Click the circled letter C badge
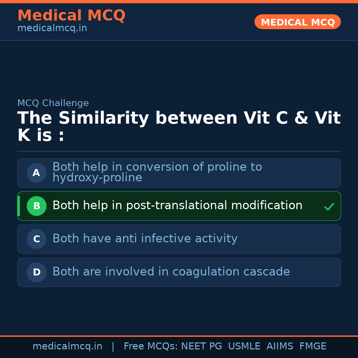 point(36,239)
